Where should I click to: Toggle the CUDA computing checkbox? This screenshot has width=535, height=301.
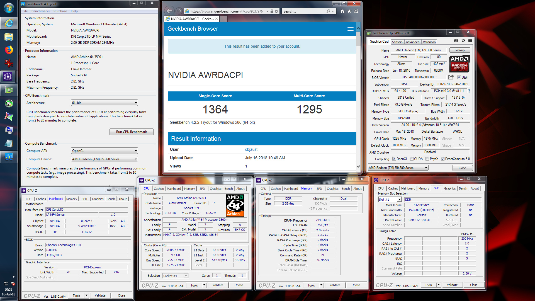click(x=412, y=159)
